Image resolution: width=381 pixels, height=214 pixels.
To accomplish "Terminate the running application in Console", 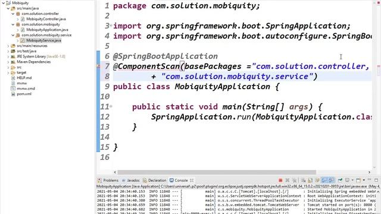I will point(280,180).
